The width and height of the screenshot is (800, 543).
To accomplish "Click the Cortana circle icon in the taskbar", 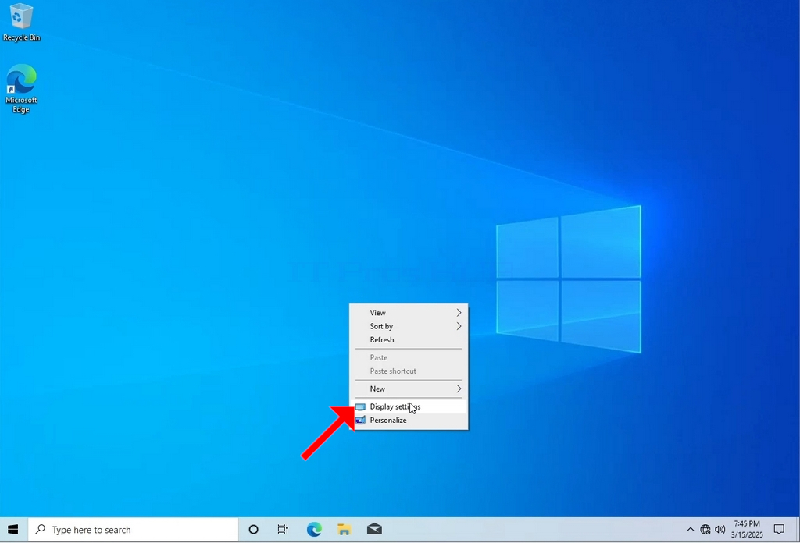I will (x=253, y=530).
